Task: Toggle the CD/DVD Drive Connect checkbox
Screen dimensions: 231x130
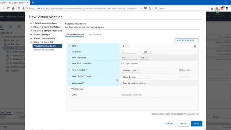Action: click(180, 76)
